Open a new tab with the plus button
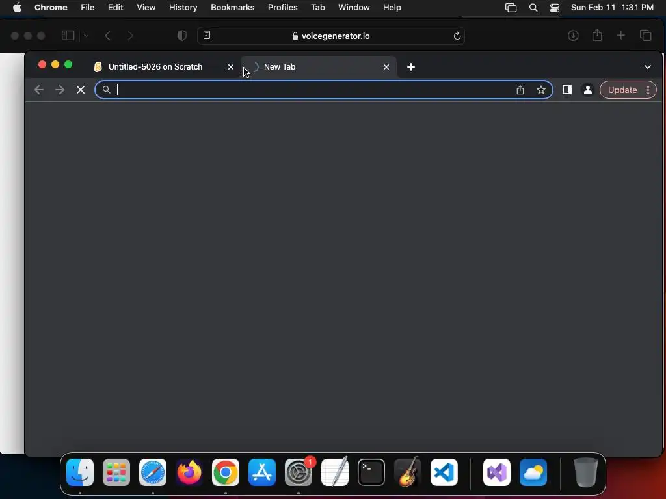This screenshot has height=499, width=666. 411,67
